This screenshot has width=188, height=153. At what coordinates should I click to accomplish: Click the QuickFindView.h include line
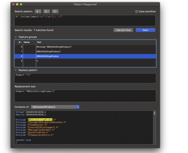click(32, 132)
